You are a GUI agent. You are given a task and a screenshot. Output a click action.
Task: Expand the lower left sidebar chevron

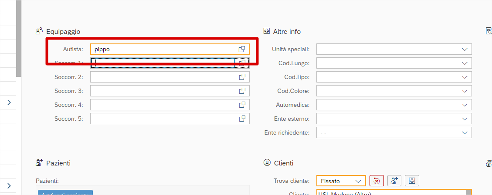9,186
